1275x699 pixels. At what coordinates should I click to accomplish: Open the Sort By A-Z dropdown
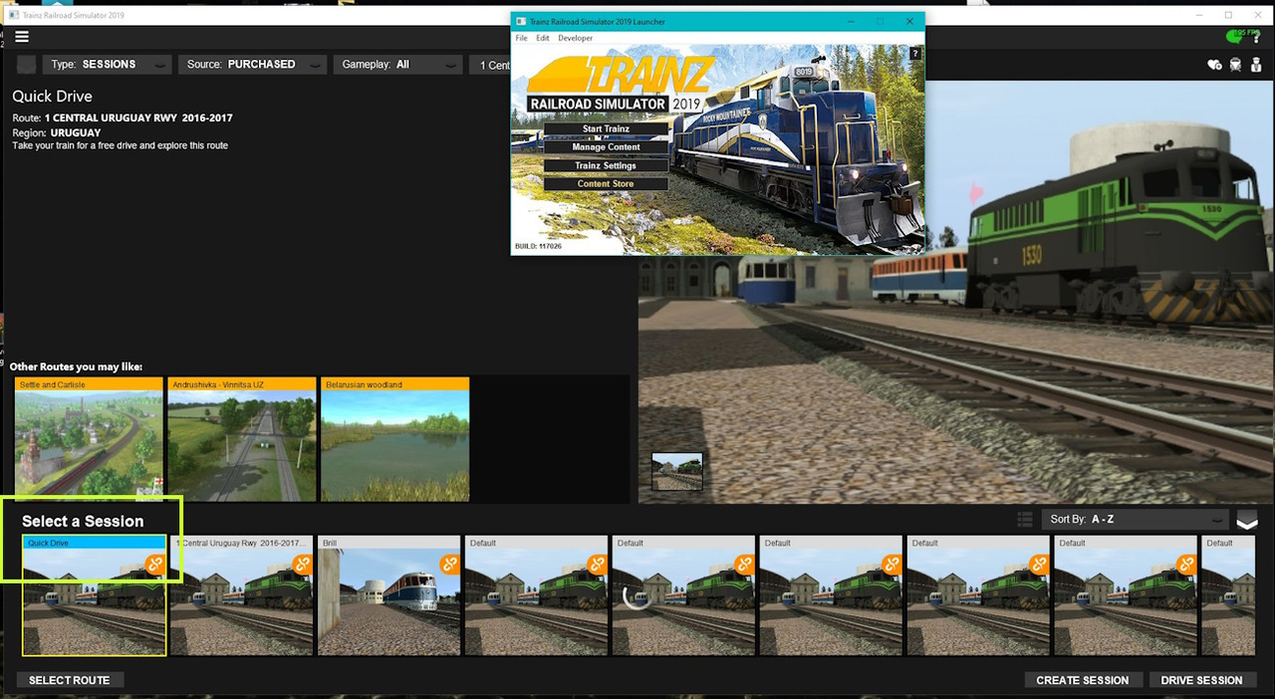(x=1135, y=519)
